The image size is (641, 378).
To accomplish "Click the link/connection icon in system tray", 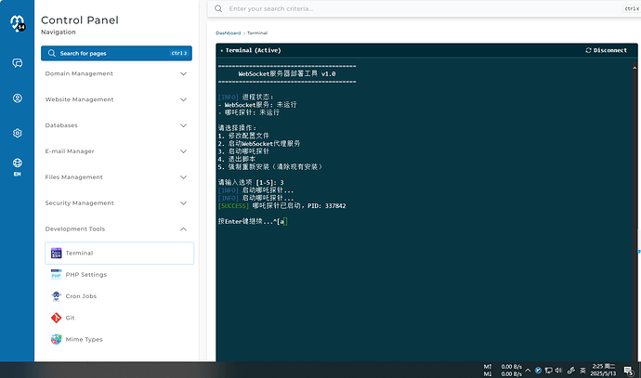I will [571, 371].
